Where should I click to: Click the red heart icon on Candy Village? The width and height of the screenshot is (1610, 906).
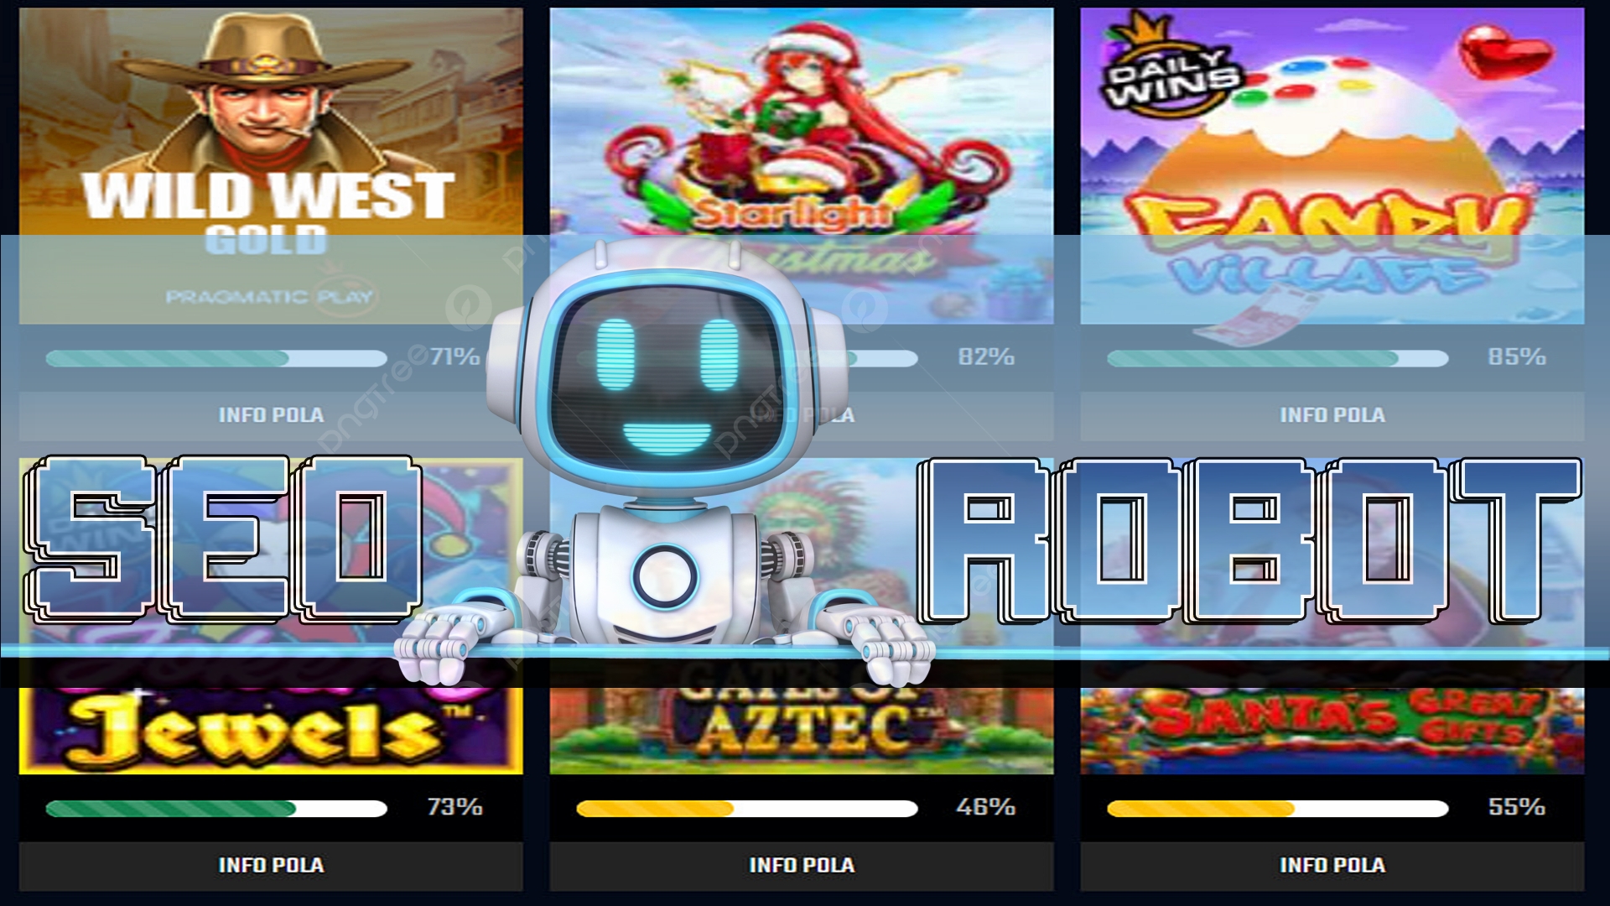pyautogui.click(x=1505, y=50)
